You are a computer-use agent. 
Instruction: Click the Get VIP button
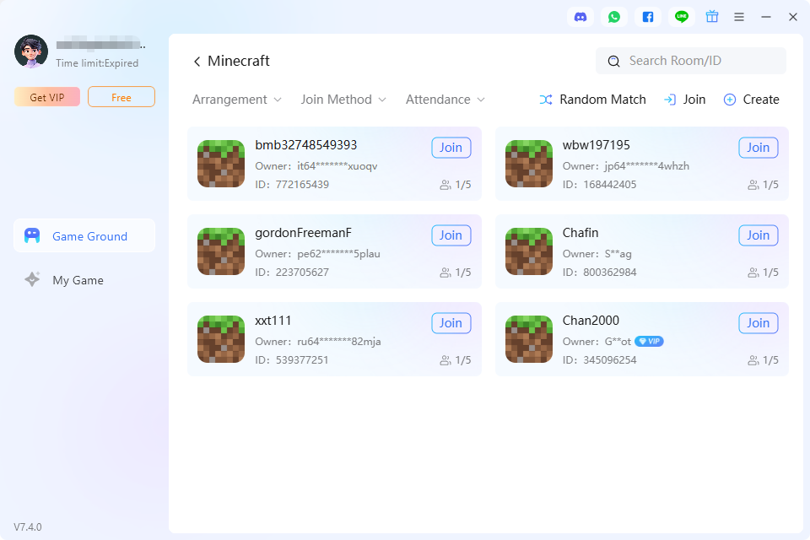(x=47, y=97)
